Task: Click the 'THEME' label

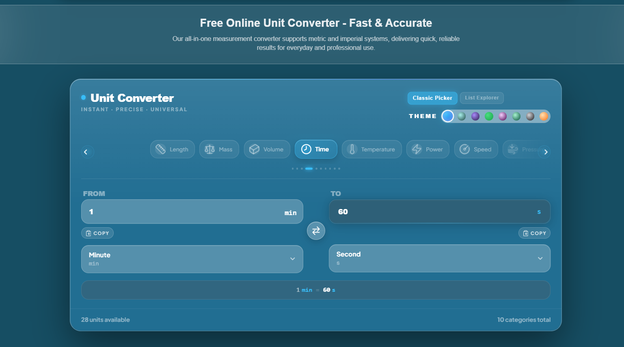Action: point(423,116)
